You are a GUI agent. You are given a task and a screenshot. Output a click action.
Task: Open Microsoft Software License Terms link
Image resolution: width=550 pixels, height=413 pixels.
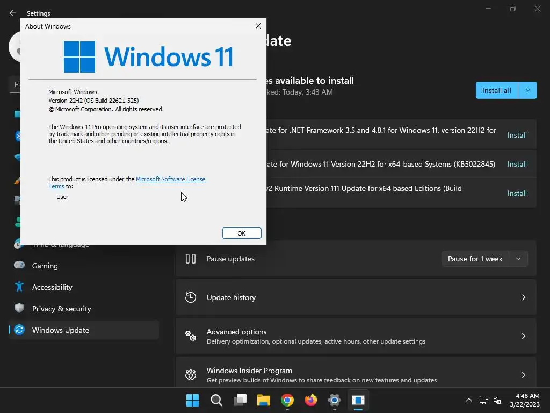coord(170,179)
